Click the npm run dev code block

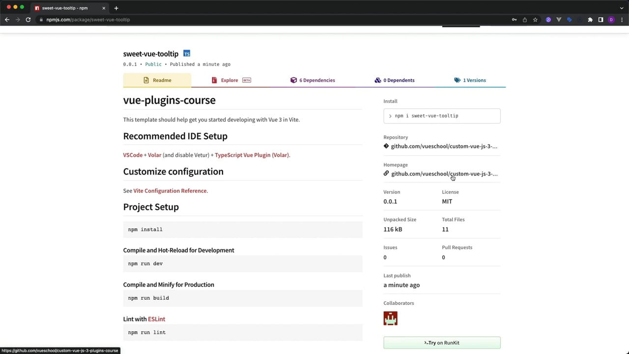point(243,264)
